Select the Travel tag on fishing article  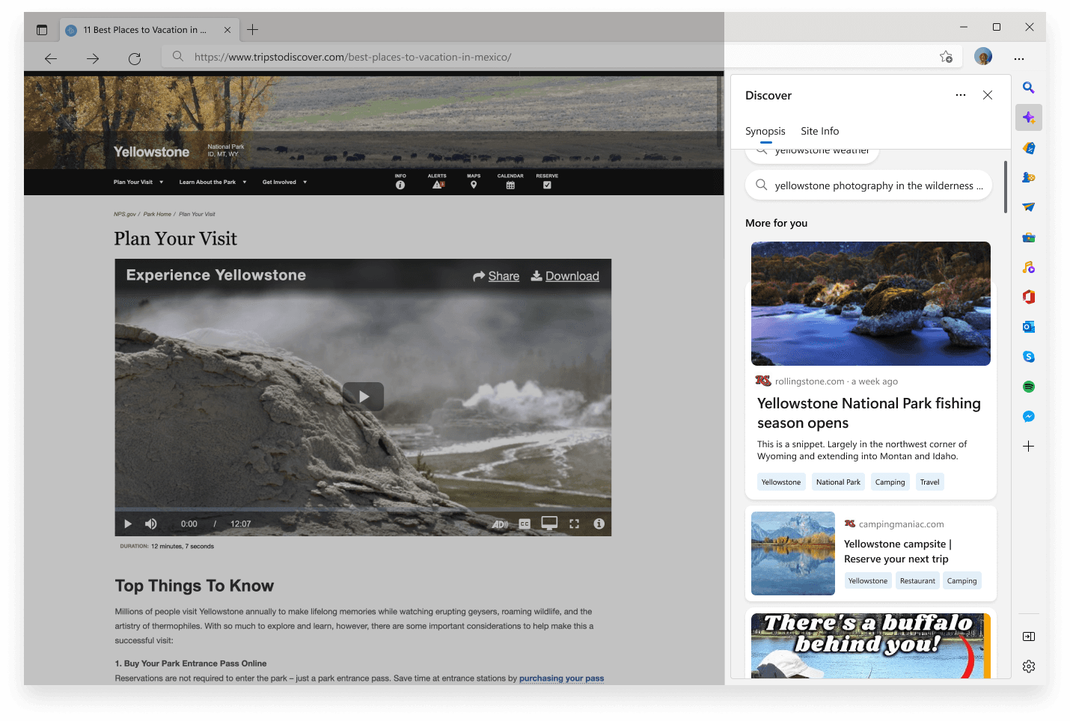click(929, 482)
